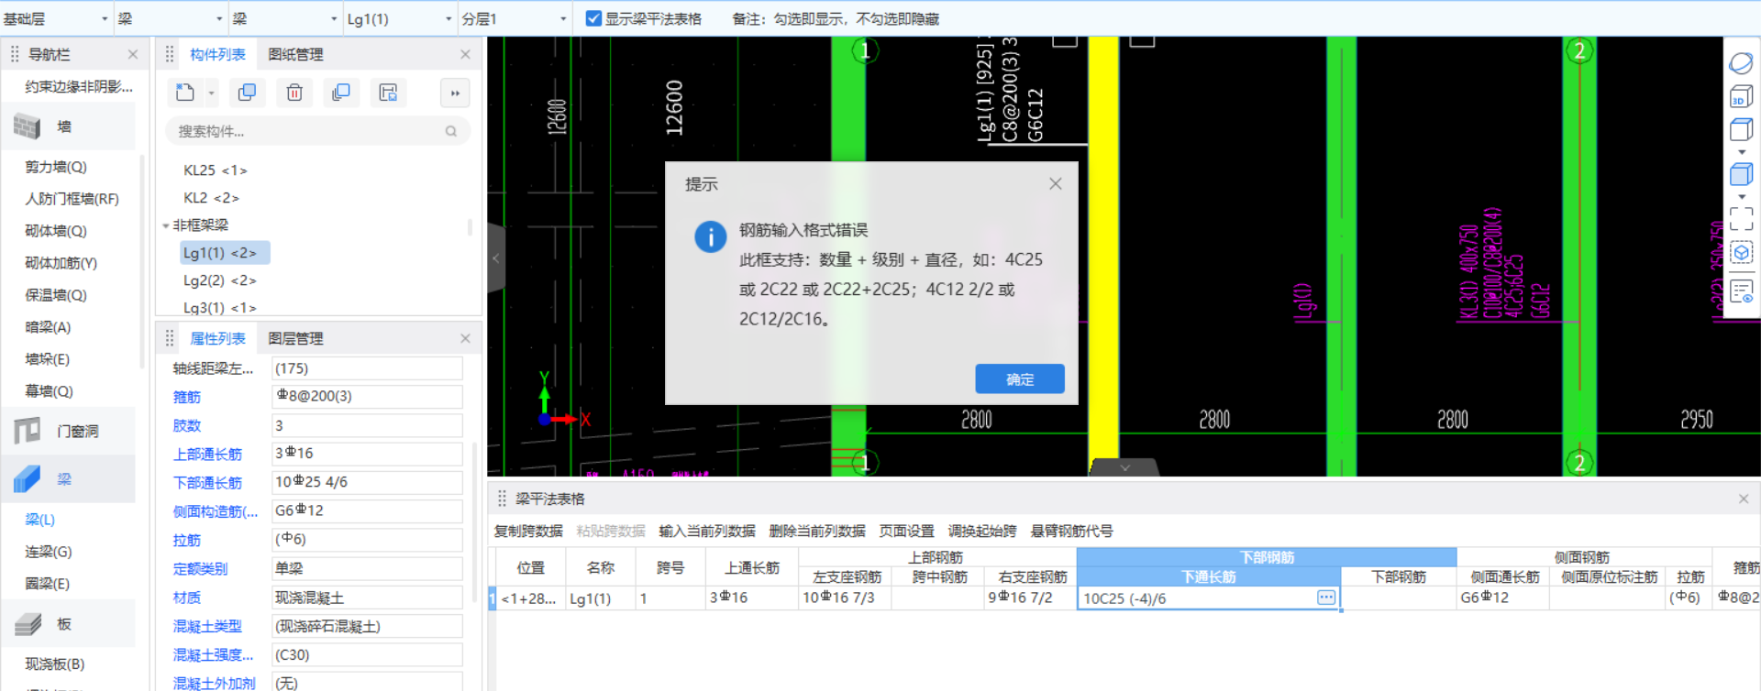The image size is (1761, 691).
Task: Open dropdown below shaded cube icon
Action: pyautogui.click(x=1742, y=197)
